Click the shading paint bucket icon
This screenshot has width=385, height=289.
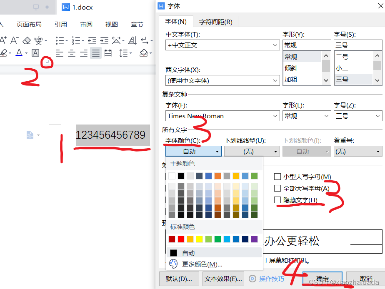coord(143,53)
